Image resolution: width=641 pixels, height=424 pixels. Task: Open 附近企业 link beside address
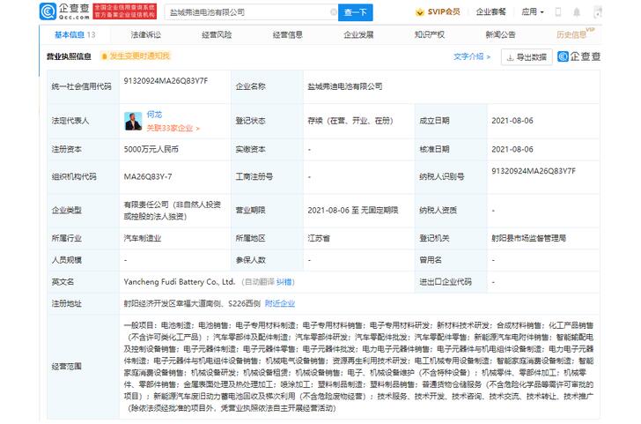(280, 303)
